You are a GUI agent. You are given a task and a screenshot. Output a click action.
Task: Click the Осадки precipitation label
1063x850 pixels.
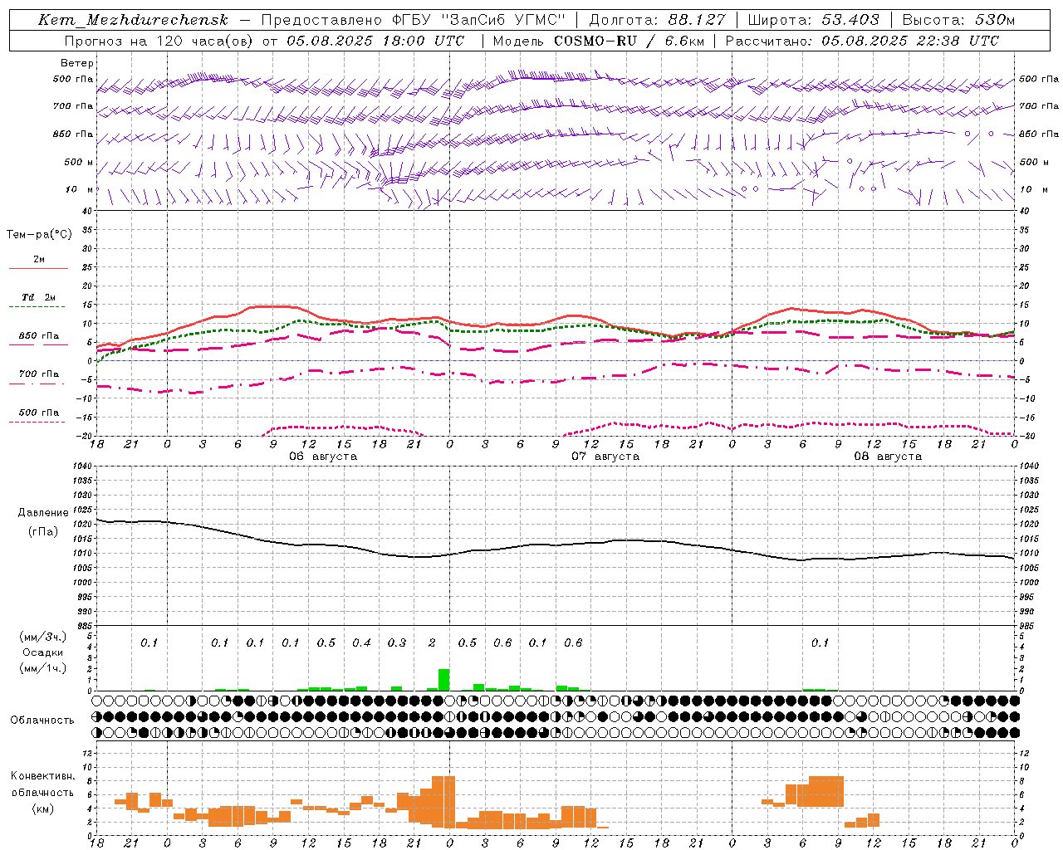point(43,652)
